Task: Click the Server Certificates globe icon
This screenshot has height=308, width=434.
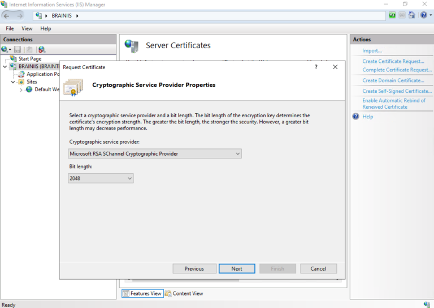Action: pyautogui.click(x=131, y=46)
